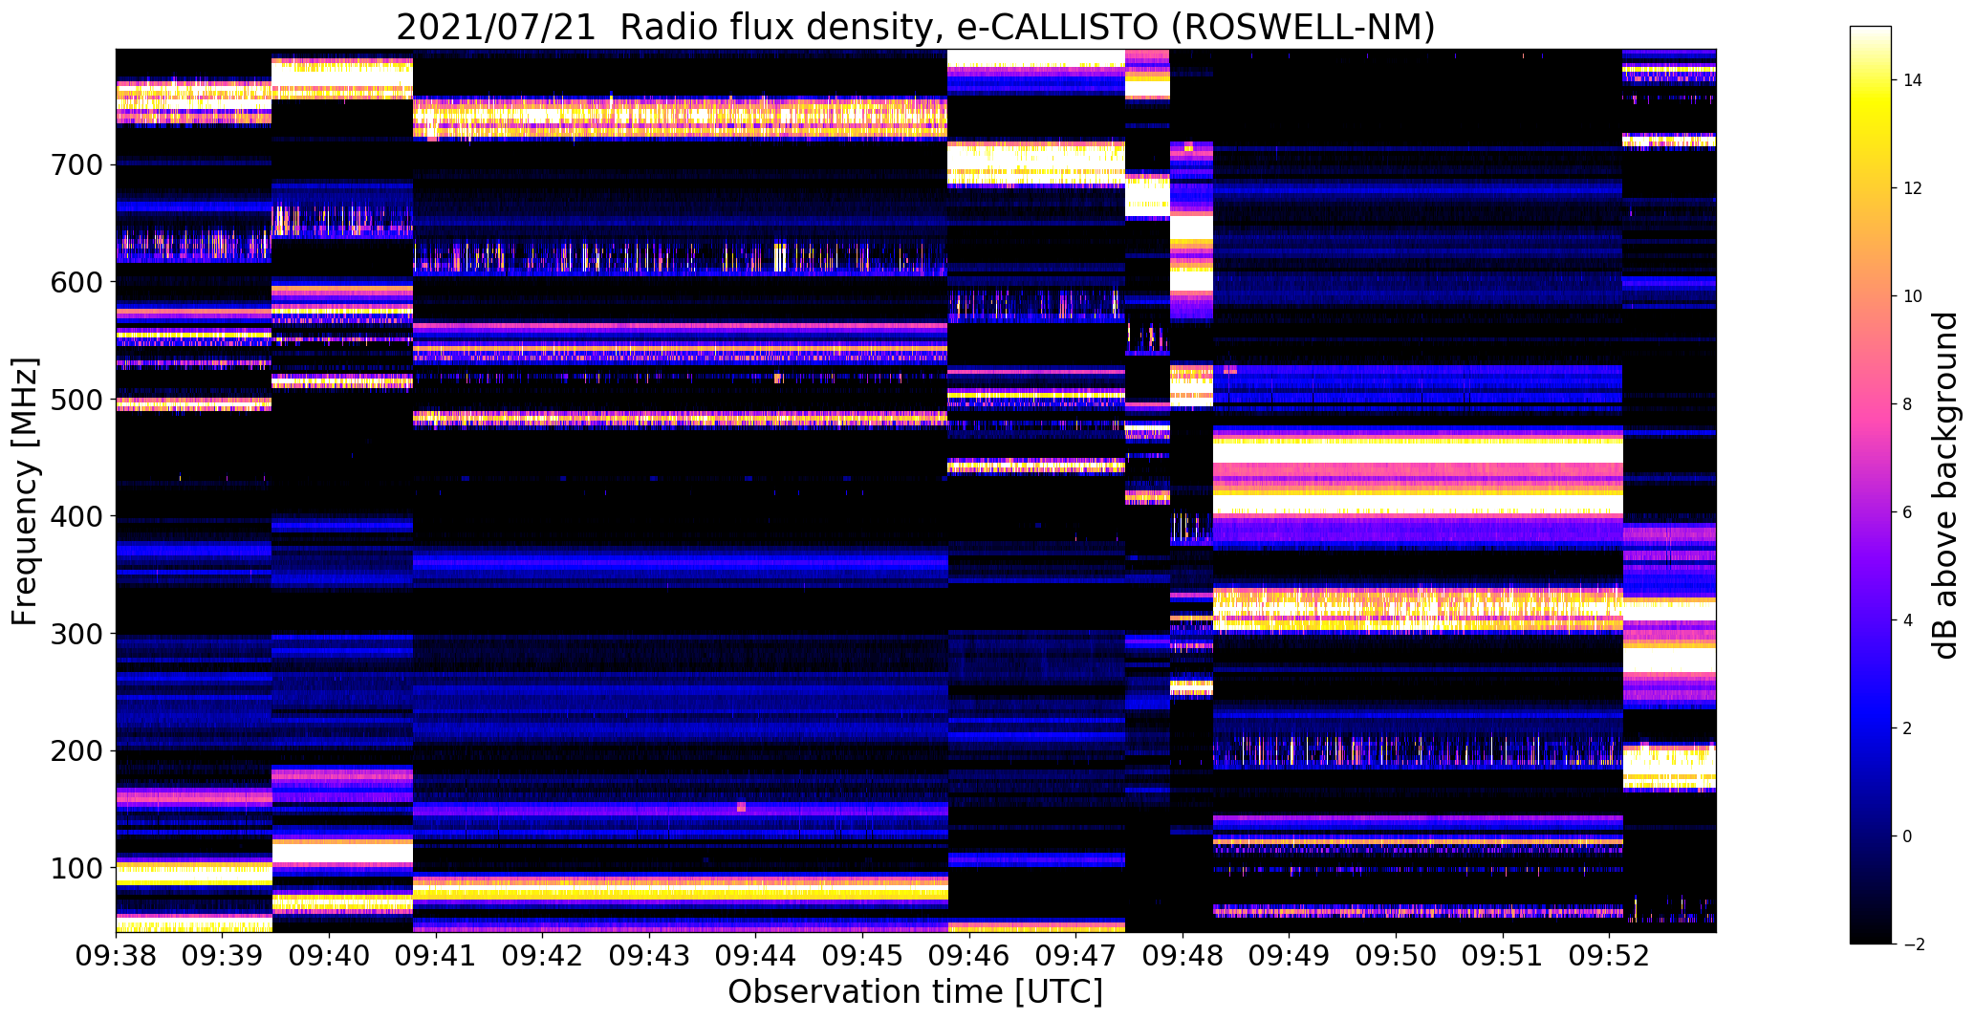The image size is (1975, 1020).
Task: Click the 09:49 time tick label
Action: click(x=1290, y=956)
